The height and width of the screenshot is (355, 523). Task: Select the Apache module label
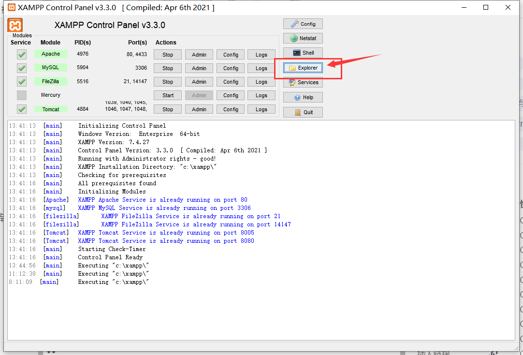click(51, 54)
